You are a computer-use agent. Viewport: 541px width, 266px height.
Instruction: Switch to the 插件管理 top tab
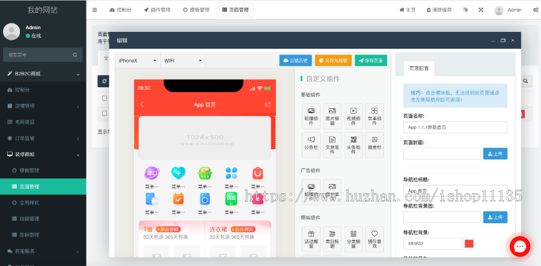point(157,10)
